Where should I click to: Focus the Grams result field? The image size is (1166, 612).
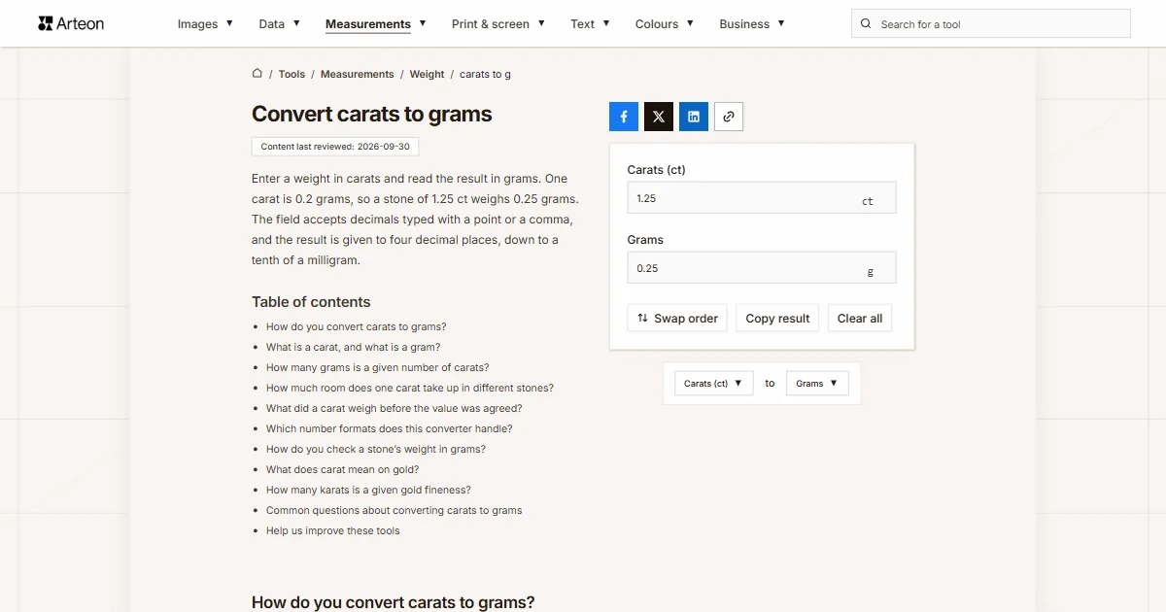click(x=762, y=268)
